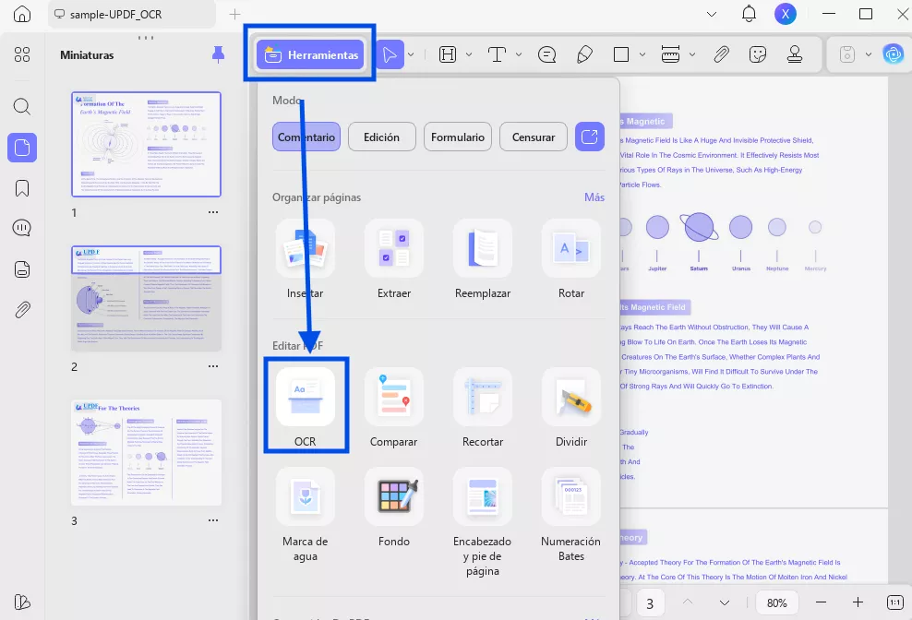Open options menu for page 1 thumbnail

pos(213,212)
